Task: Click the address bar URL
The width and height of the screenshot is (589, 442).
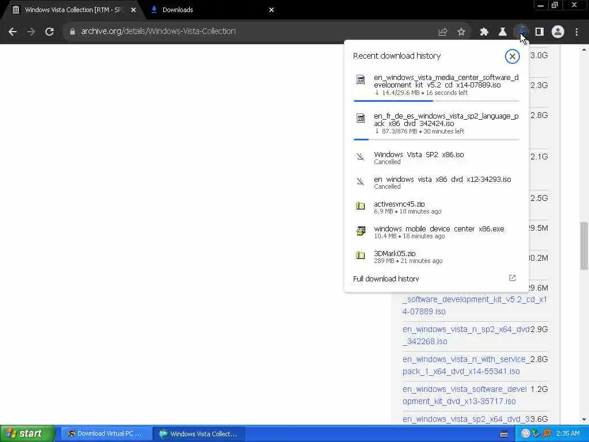Action: (x=158, y=31)
